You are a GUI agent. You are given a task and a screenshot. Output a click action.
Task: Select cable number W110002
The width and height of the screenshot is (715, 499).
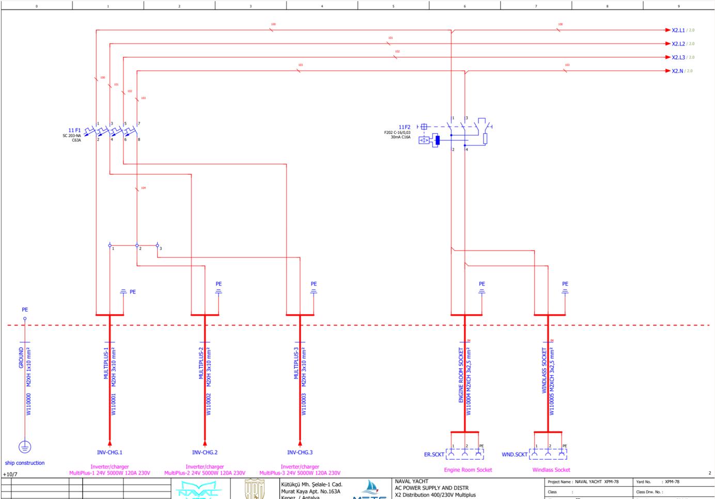coord(209,404)
